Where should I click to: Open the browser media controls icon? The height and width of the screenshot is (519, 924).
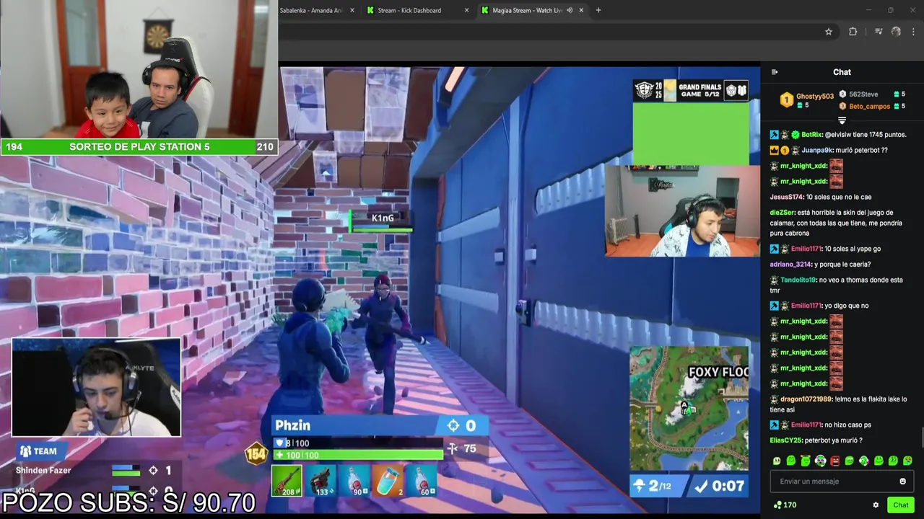pyautogui.click(x=879, y=32)
